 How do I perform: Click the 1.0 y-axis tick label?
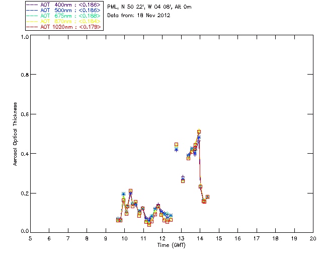point(25,37)
